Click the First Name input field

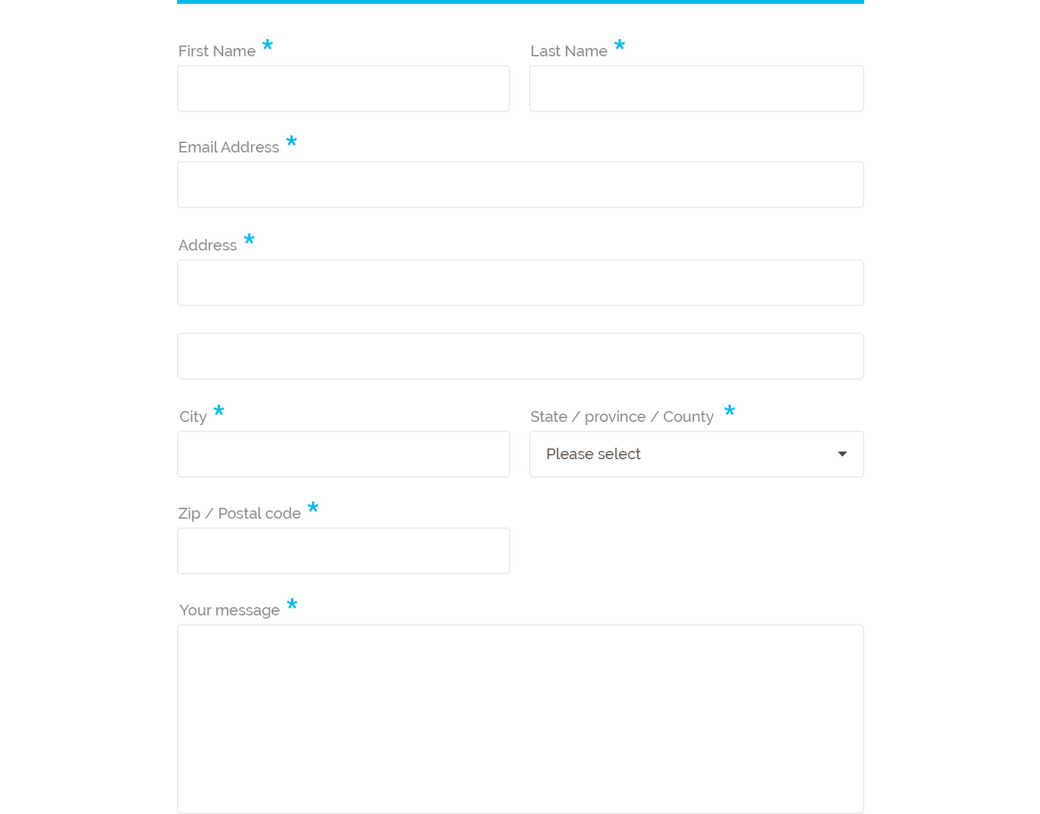click(x=343, y=89)
